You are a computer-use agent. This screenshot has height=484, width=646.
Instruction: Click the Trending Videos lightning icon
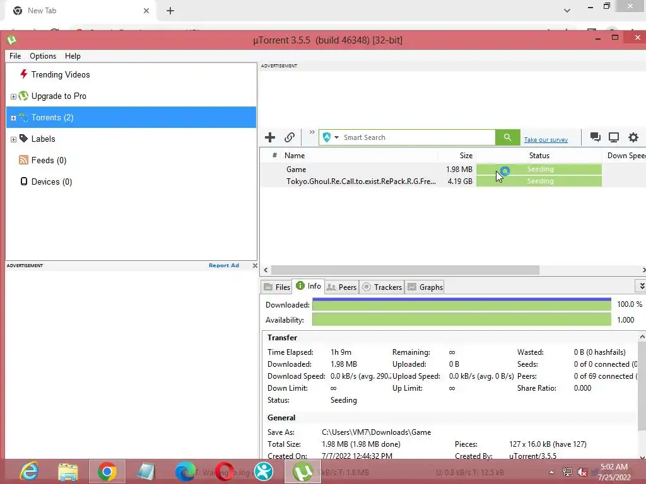[24, 74]
